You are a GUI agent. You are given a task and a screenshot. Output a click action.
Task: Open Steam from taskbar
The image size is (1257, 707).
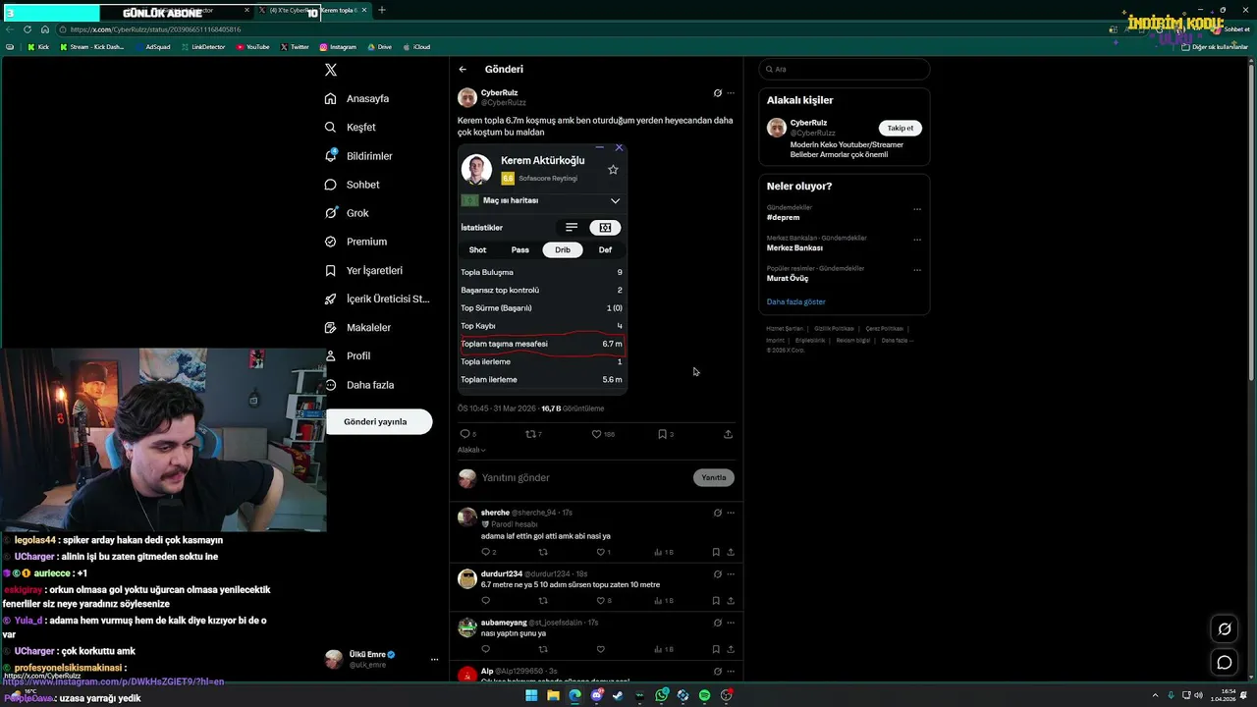click(619, 695)
